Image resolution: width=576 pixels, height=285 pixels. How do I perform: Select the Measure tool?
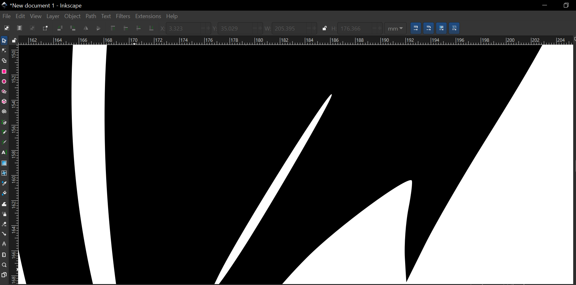[x=4, y=255]
